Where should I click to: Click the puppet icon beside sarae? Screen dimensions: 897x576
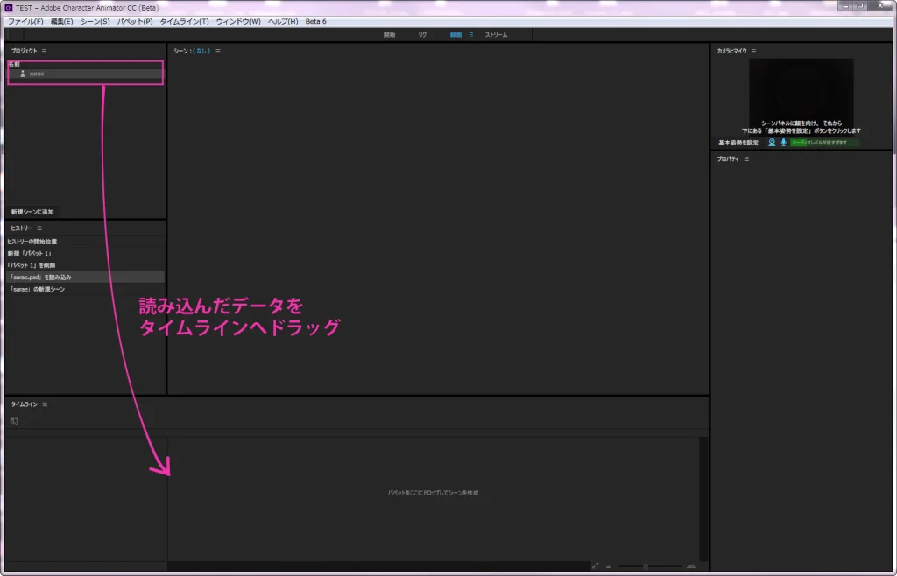pos(23,74)
